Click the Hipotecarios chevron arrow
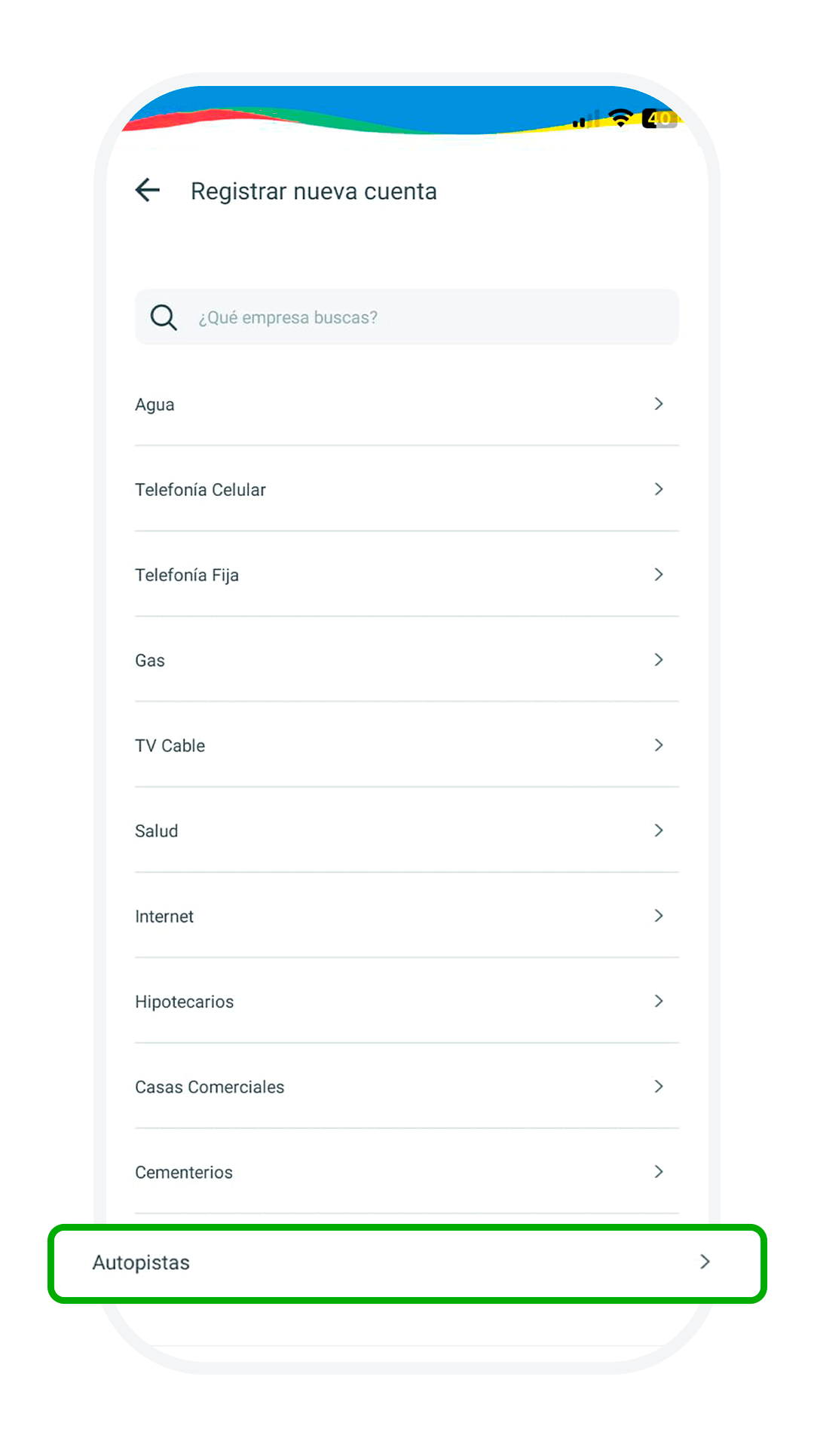The image size is (814, 1447). [x=659, y=1001]
